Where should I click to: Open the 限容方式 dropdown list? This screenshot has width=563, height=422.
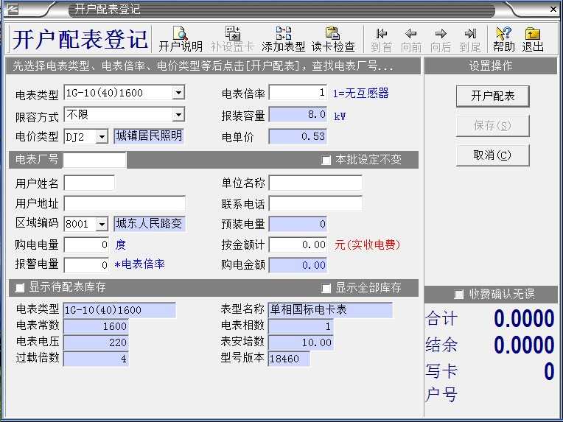tap(178, 115)
